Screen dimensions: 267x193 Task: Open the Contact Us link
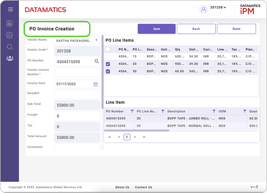pyautogui.click(x=144, y=187)
